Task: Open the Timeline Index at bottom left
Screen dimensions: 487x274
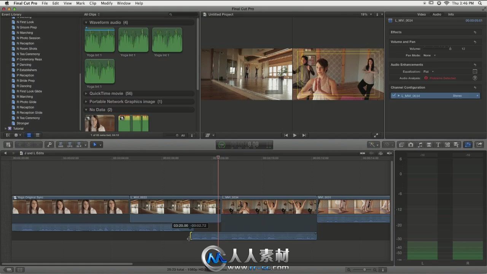Action: point(9,270)
